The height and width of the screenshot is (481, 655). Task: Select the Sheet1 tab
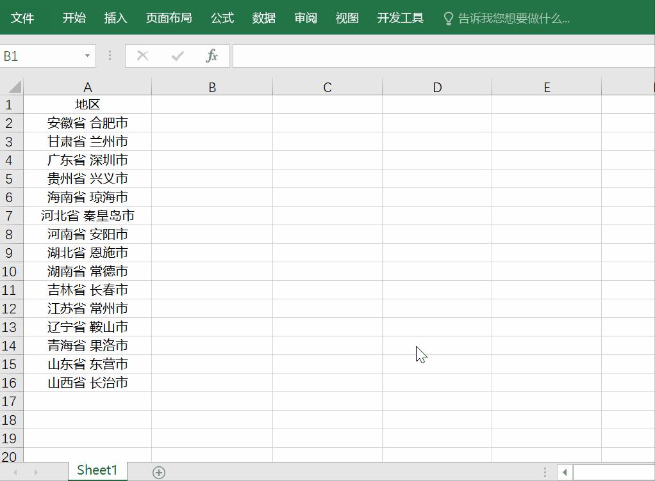coord(97,470)
